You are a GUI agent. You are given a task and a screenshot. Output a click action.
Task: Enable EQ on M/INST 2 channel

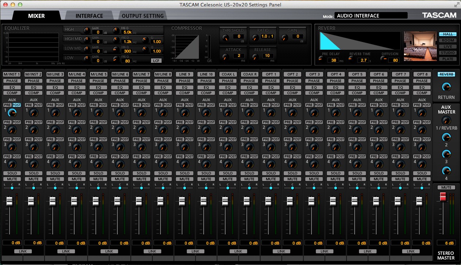pos(34,87)
